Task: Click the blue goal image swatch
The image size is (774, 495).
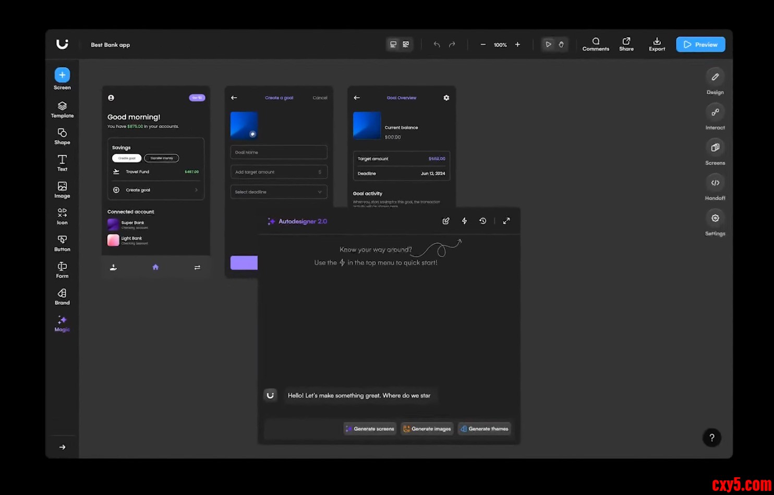Action: pos(244,125)
